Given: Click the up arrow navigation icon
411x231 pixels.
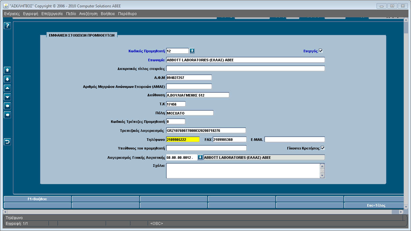Looking at the screenshot, I should pos(7,70).
